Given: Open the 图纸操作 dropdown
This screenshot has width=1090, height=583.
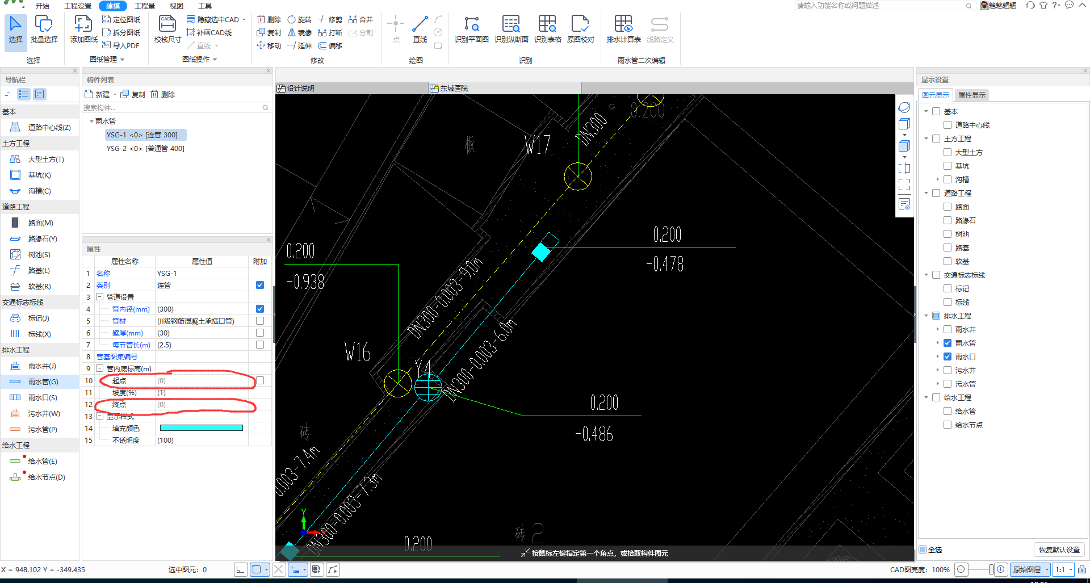Looking at the screenshot, I should (x=199, y=59).
